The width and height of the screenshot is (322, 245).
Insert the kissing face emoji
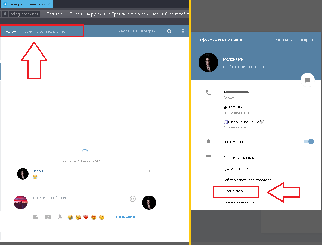coord(78,217)
